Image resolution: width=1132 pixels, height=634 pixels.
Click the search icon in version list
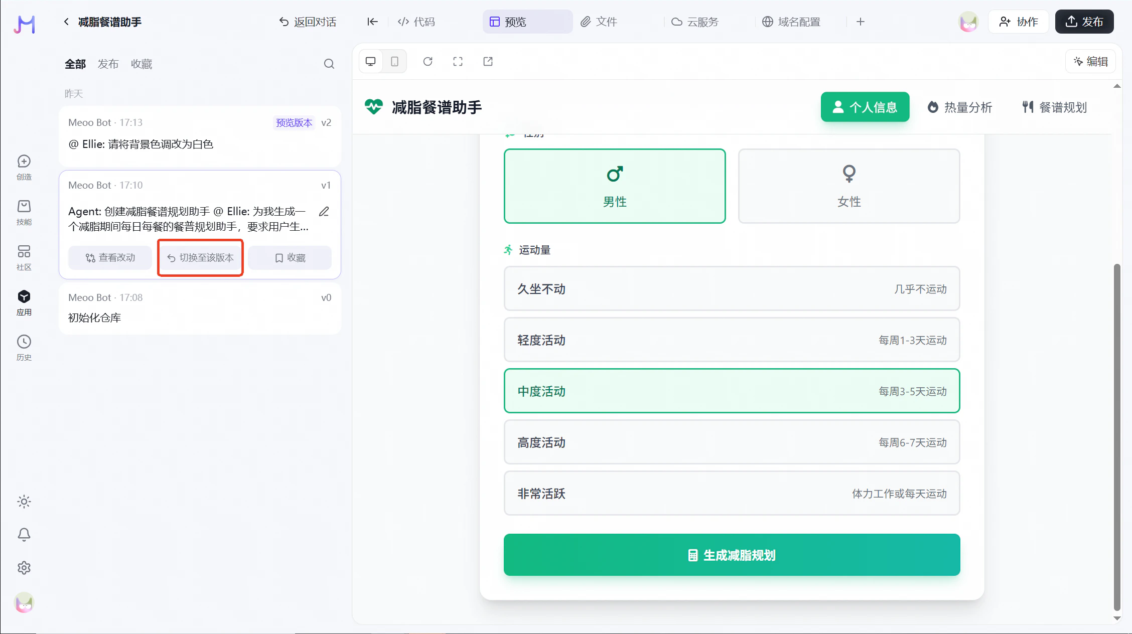329,64
